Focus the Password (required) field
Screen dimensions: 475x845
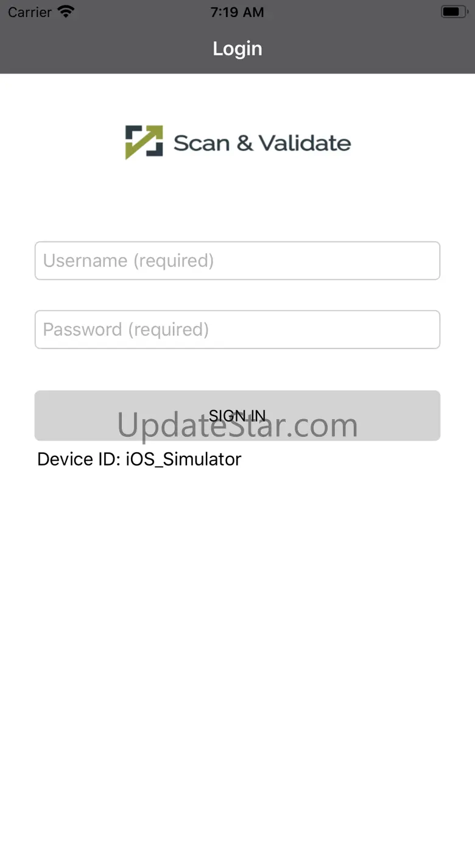tap(237, 330)
